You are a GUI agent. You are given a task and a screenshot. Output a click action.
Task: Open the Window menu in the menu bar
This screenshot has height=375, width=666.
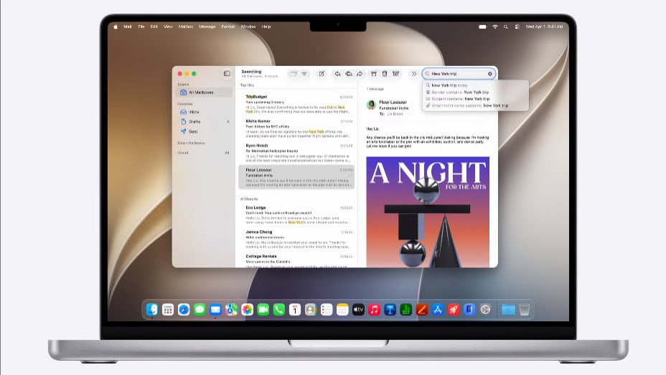click(248, 27)
